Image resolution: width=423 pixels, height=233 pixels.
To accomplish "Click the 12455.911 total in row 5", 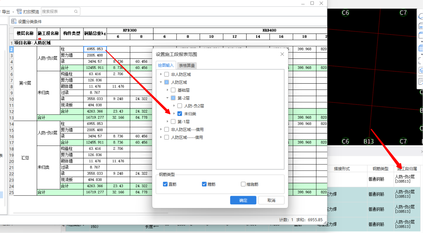I will coord(95,68).
